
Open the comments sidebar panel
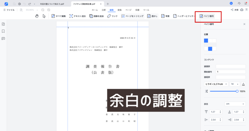coord(3,39)
